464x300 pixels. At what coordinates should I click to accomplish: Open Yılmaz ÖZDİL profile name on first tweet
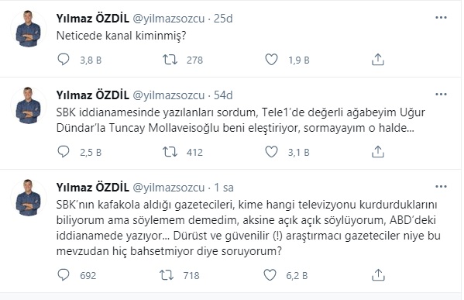(93, 19)
